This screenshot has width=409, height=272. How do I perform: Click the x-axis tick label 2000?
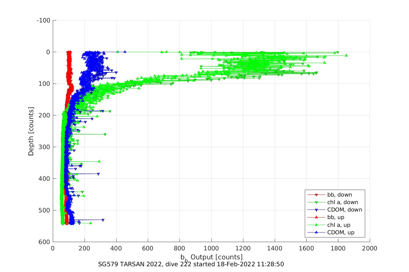tap(370, 248)
